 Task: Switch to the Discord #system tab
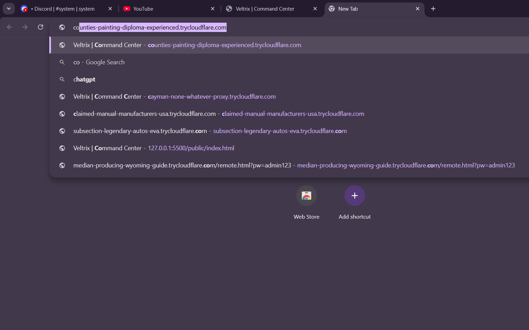tap(64, 9)
